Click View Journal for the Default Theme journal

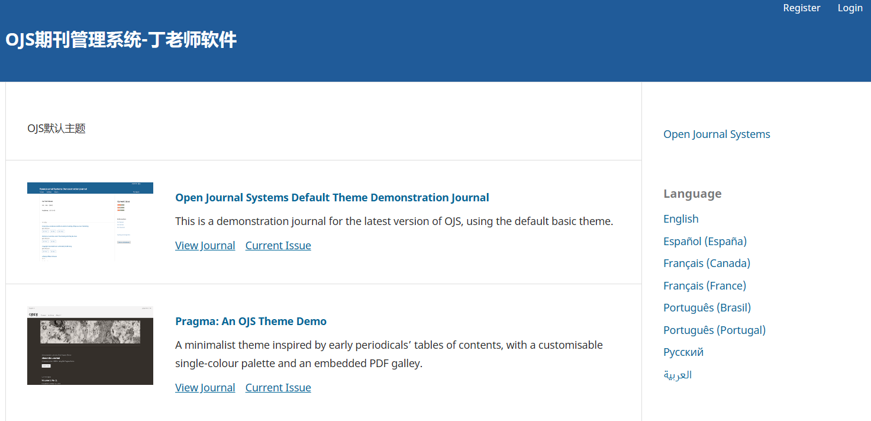pyautogui.click(x=205, y=246)
